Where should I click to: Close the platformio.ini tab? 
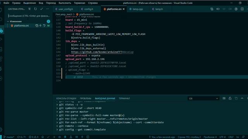pos(124,9)
